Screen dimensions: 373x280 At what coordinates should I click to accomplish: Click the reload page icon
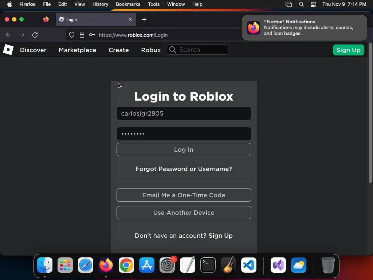pyautogui.click(x=35, y=35)
